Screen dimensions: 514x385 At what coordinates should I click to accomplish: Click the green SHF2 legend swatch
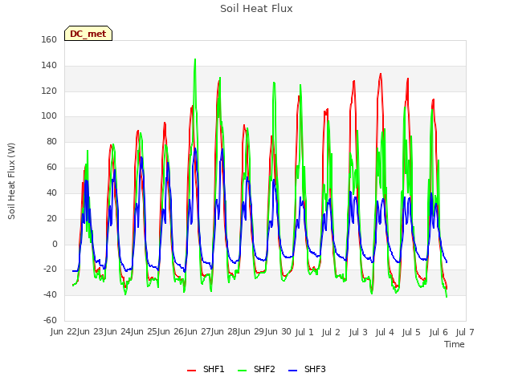tap(242, 371)
